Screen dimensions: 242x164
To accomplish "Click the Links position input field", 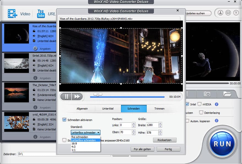I will (125, 125).
